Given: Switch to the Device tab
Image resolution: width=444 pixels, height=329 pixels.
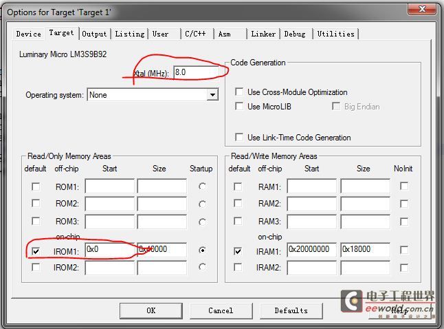Looking at the screenshot, I should (28, 34).
